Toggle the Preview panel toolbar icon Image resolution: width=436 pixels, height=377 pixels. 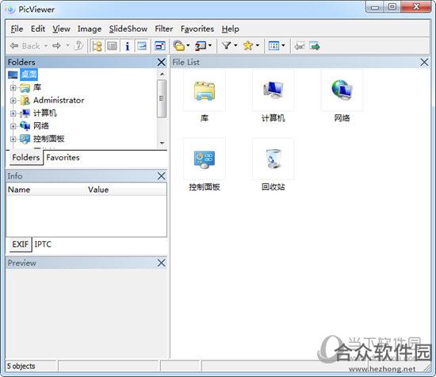click(x=142, y=46)
